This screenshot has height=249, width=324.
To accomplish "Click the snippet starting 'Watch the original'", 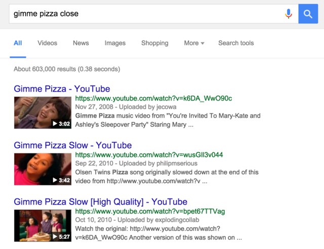I will click(158, 233).
